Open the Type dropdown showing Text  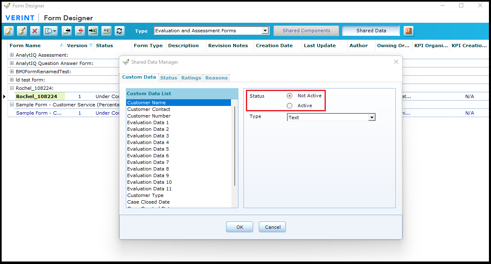tap(372, 118)
